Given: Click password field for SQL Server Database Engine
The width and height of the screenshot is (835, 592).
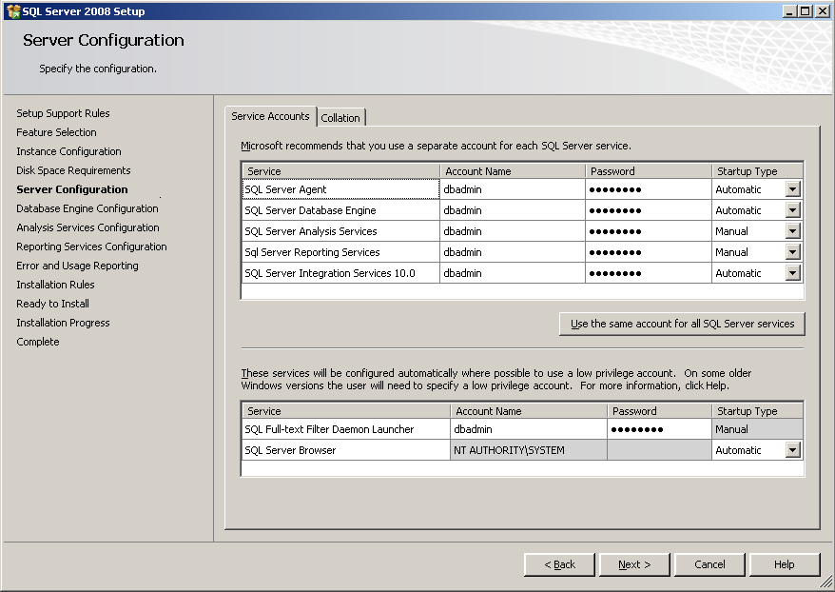Looking at the screenshot, I should point(649,210).
